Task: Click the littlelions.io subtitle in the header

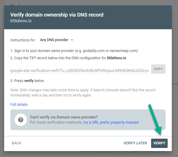Action: click(x=21, y=21)
